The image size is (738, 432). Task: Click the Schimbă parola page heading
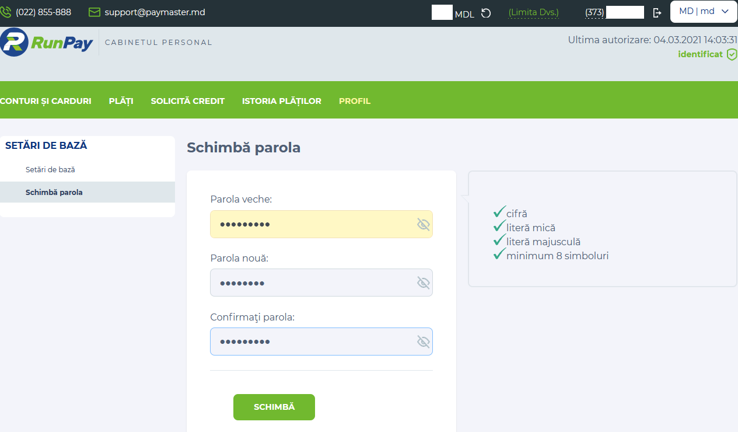pyautogui.click(x=243, y=148)
